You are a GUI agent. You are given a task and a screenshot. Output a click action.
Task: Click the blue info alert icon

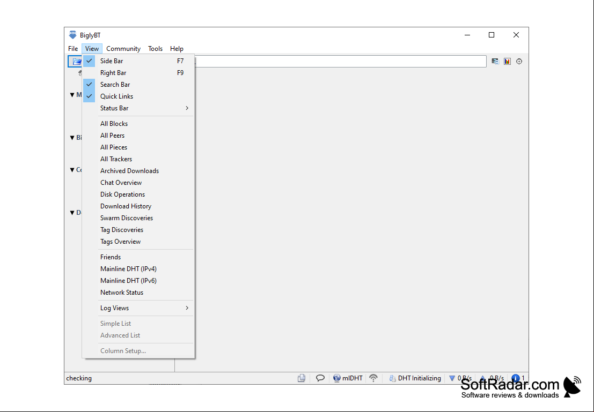point(515,378)
